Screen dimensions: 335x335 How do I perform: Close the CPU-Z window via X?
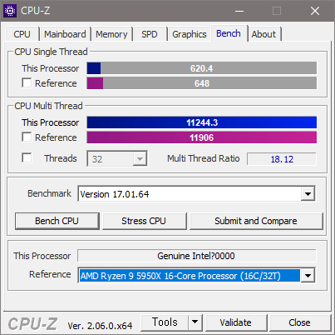[x=315, y=11]
